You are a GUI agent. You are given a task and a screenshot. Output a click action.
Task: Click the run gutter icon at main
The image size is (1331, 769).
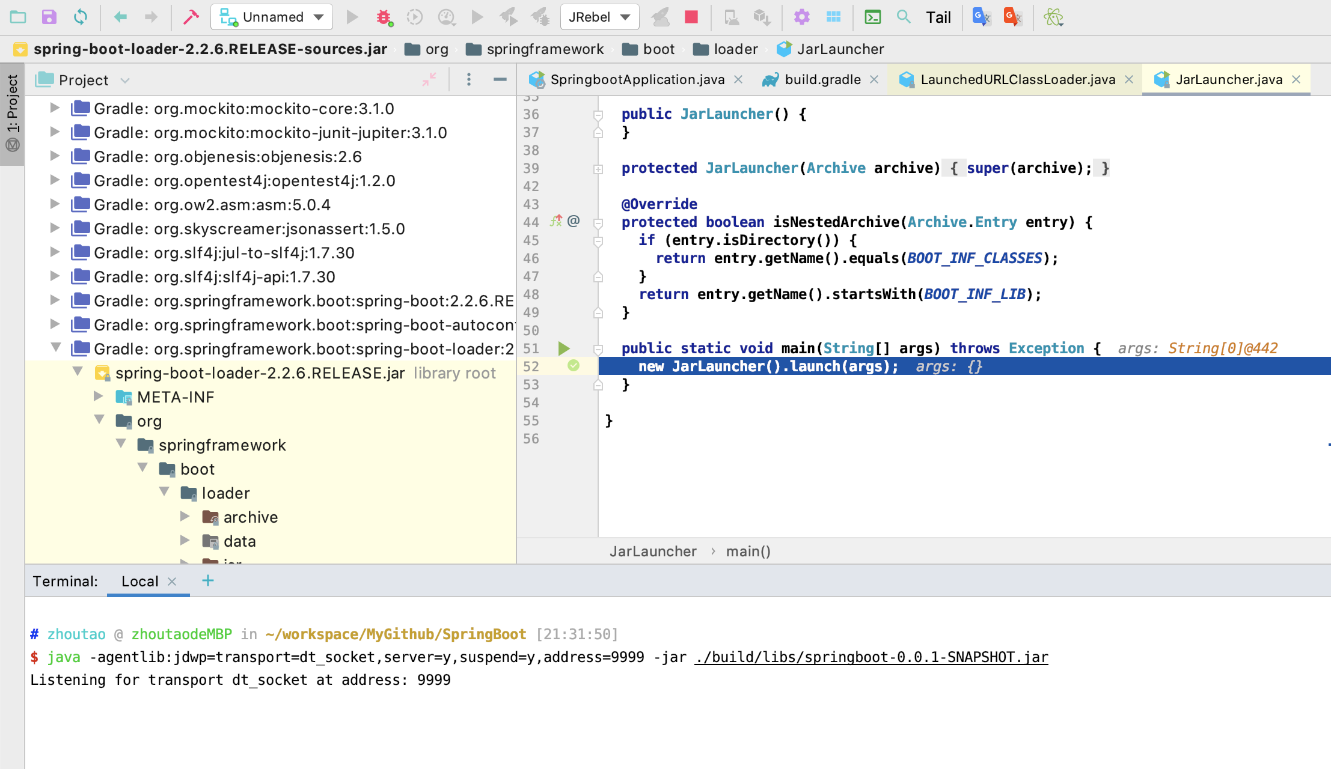click(564, 348)
